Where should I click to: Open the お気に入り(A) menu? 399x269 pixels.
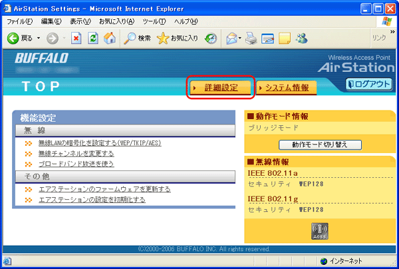point(116,21)
